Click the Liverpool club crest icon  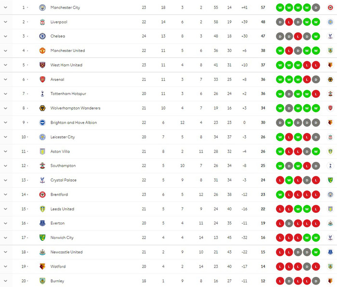[42, 22]
